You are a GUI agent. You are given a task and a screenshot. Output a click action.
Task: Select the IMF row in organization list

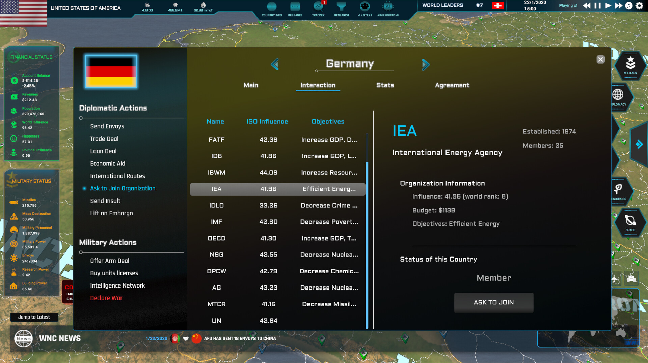pos(277,222)
